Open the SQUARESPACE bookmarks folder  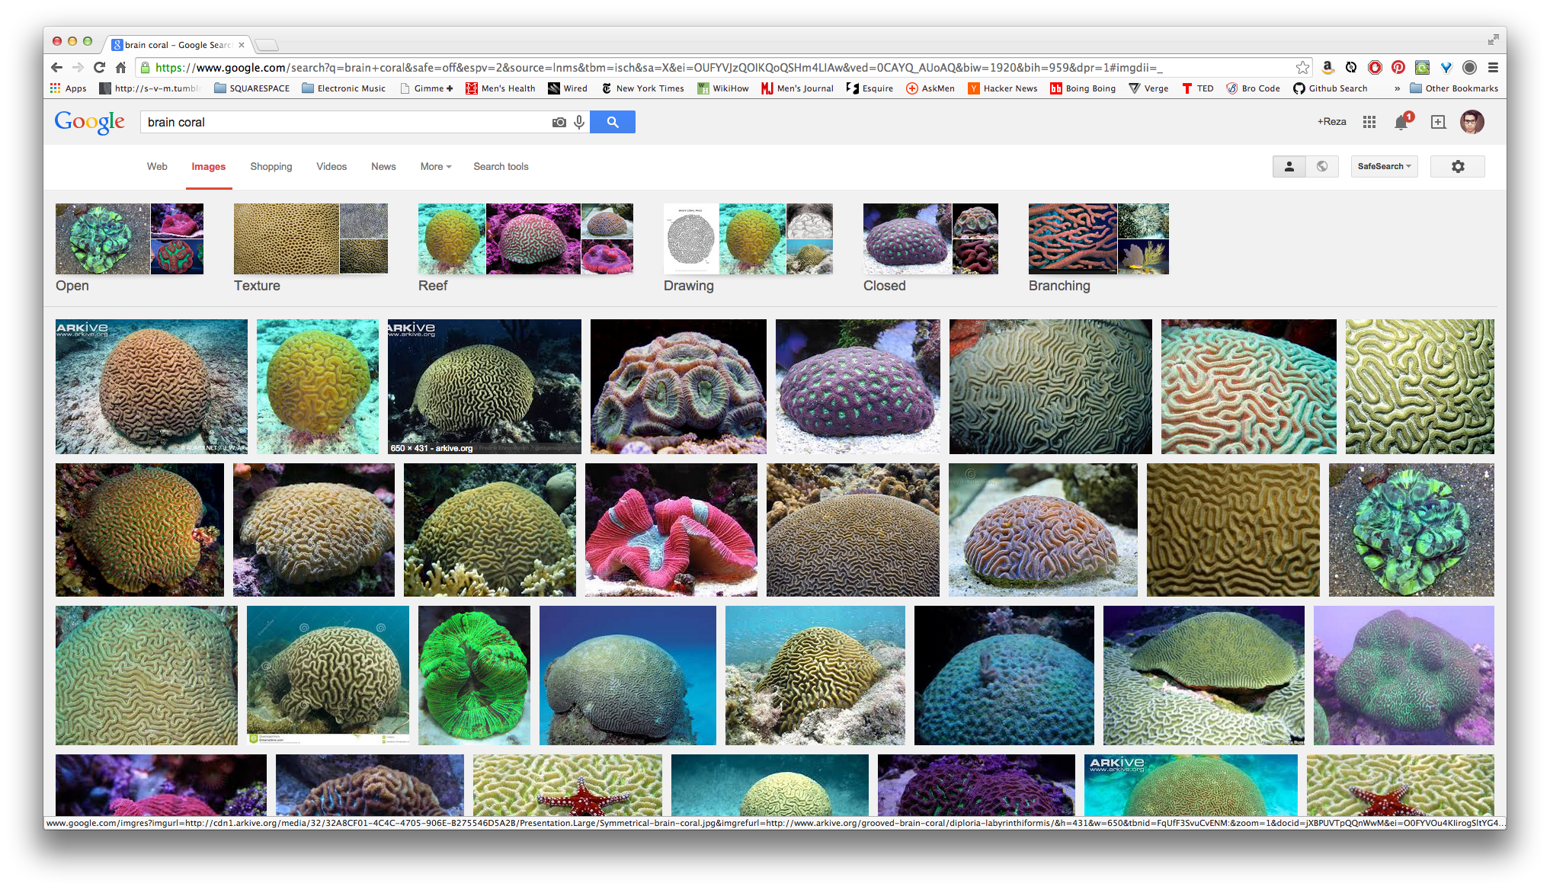coord(252,88)
